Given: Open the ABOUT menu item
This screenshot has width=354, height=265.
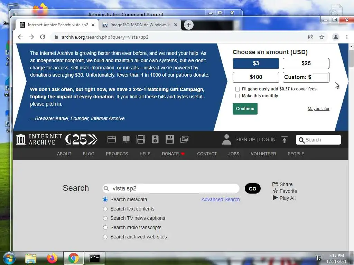Looking at the screenshot, I should [x=64, y=154].
